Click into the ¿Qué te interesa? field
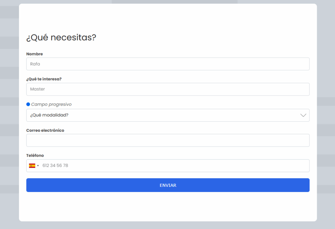This screenshot has height=229, width=335. [x=168, y=89]
